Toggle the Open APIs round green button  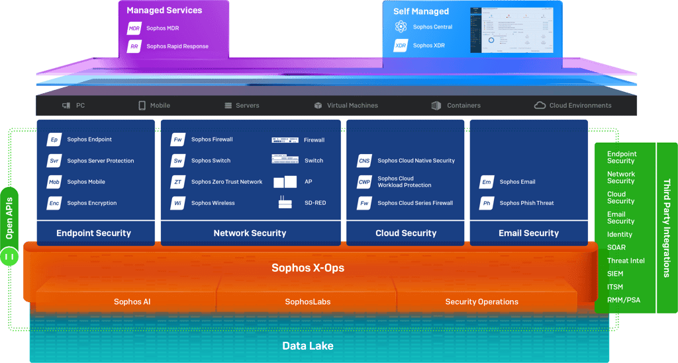[x=9, y=257]
